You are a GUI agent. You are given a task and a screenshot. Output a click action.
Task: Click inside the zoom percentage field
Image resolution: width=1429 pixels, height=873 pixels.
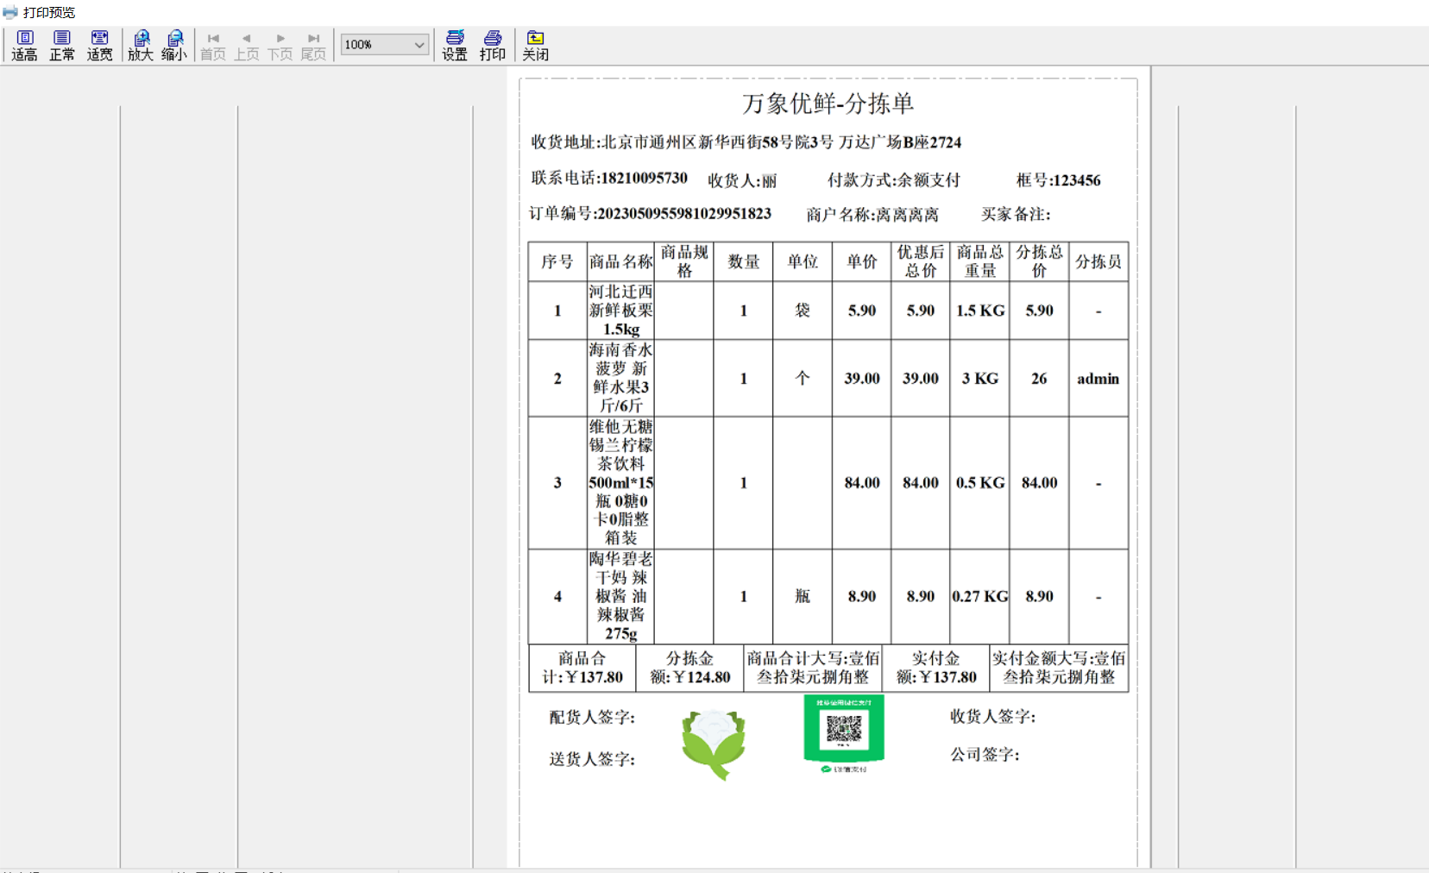click(375, 45)
